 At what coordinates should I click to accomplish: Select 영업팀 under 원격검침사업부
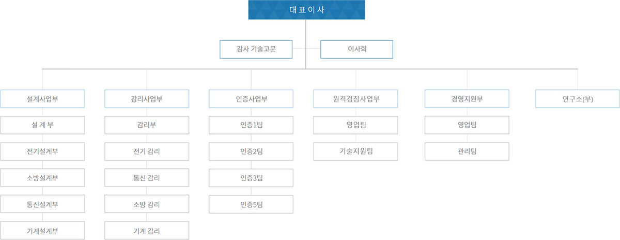(356, 125)
